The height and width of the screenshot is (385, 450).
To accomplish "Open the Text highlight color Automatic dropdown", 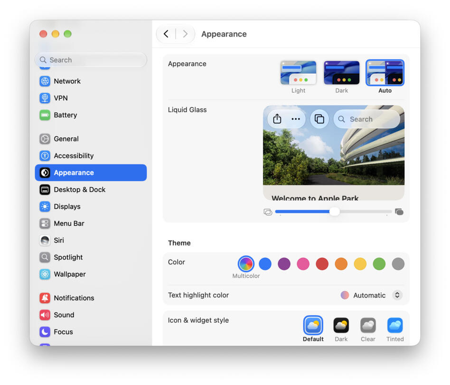I will point(371,295).
